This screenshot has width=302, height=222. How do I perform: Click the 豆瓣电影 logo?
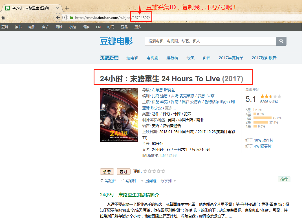[116, 41]
